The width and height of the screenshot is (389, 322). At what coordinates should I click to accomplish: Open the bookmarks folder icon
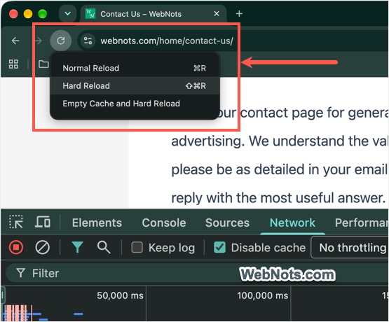click(x=43, y=64)
